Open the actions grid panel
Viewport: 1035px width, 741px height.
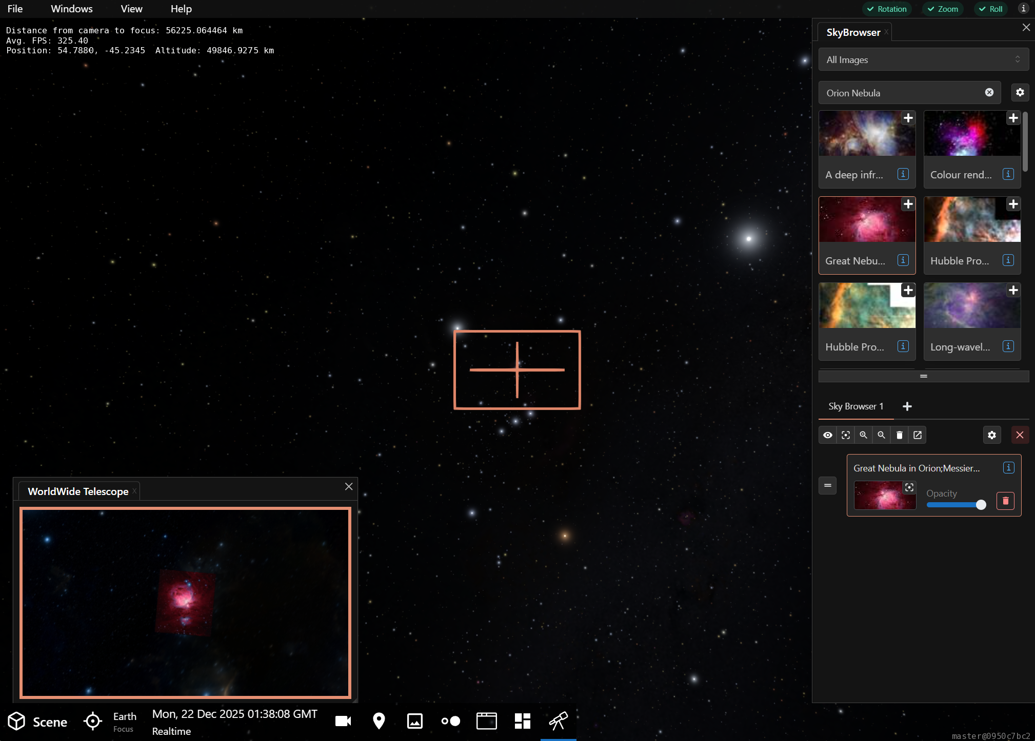(x=523, y=721)
